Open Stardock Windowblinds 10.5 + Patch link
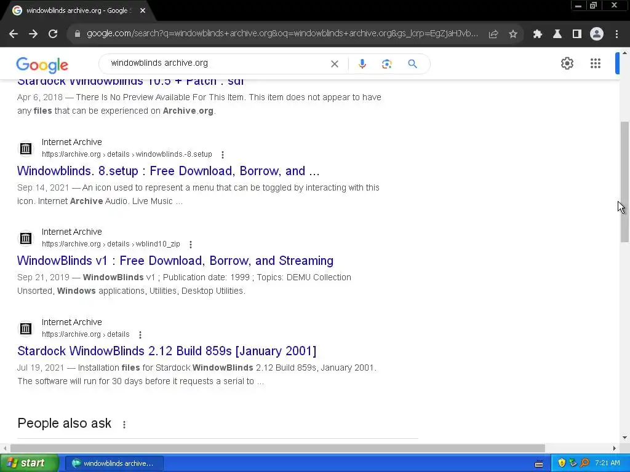The height and width of the screenshot is (472, 630). click(130, 82)
